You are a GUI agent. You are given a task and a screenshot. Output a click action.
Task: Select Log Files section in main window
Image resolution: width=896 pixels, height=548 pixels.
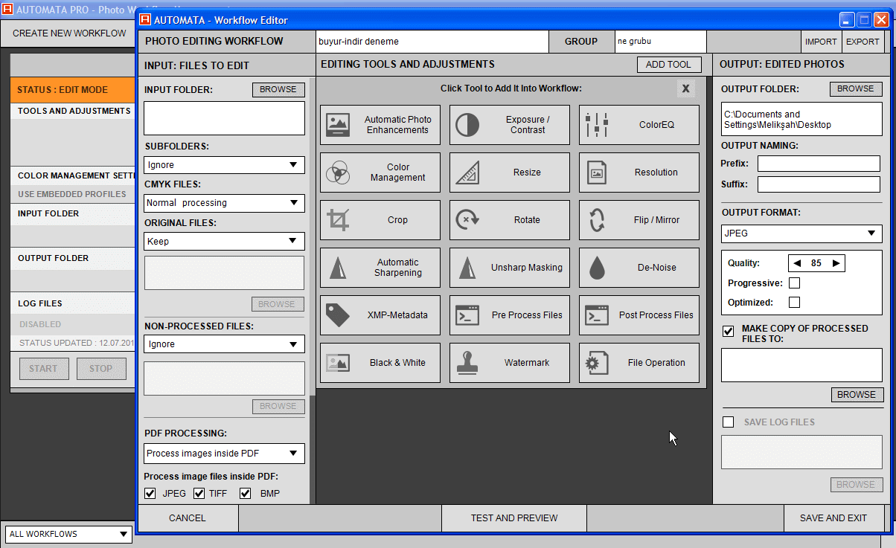pyautogui.click(x=74, y=303)
